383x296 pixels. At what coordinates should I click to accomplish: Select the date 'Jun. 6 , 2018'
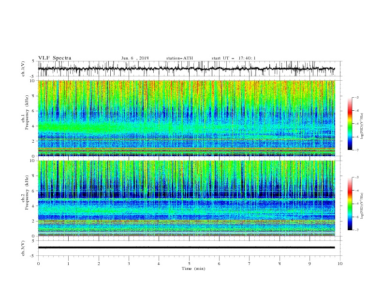[x=135, y=58]
